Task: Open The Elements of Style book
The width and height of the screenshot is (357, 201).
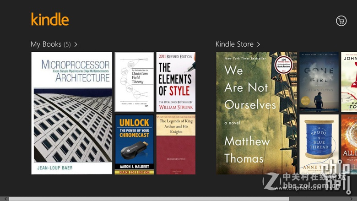Action: [176, 81]
